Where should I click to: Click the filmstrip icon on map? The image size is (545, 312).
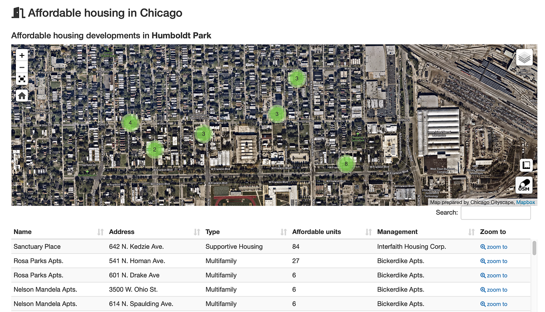(x=526, y=165)
